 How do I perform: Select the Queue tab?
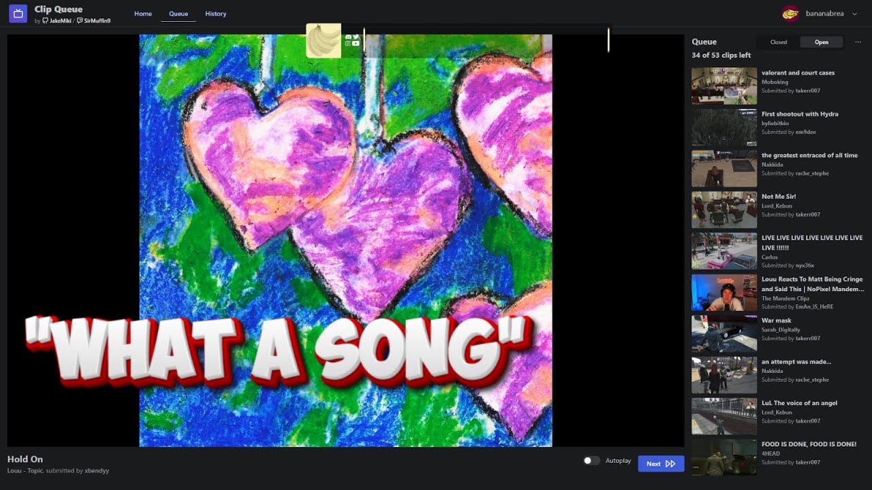(x=178, y=14)
